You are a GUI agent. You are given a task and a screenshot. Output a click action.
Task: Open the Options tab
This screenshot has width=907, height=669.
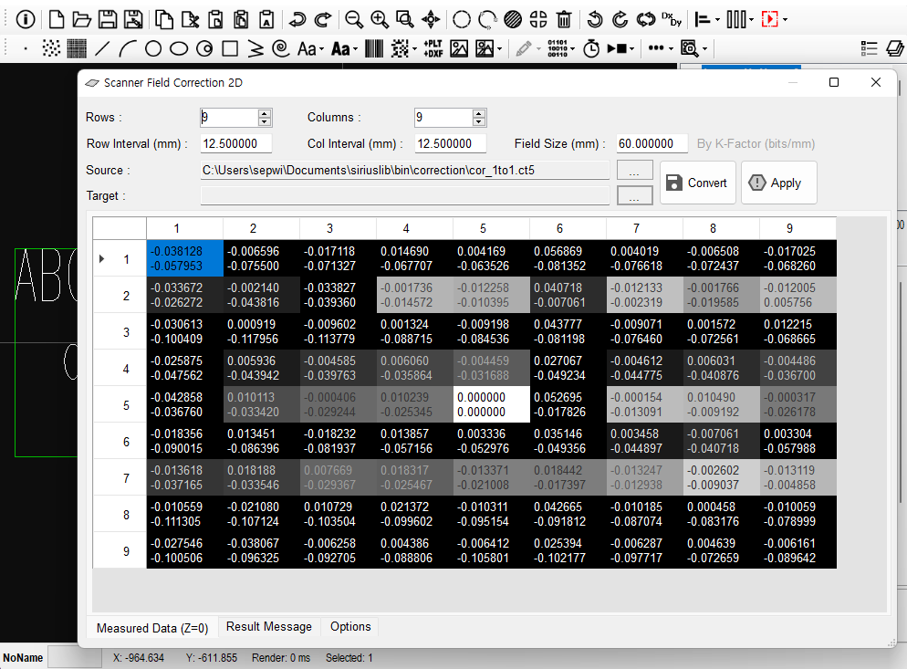pos(350,627)
